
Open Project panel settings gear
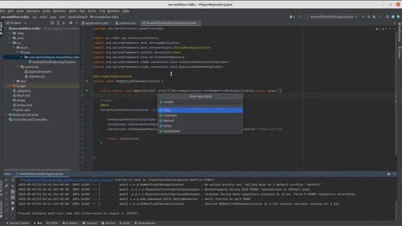click(x=71, y=23)
